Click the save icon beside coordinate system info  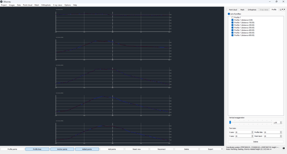click(284, 148)
